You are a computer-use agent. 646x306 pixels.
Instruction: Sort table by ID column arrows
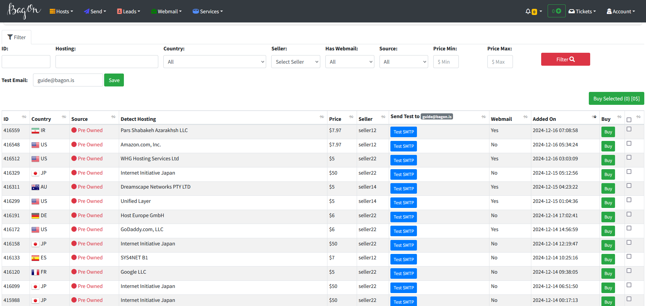pyautogui.click(x=24, y=117)
